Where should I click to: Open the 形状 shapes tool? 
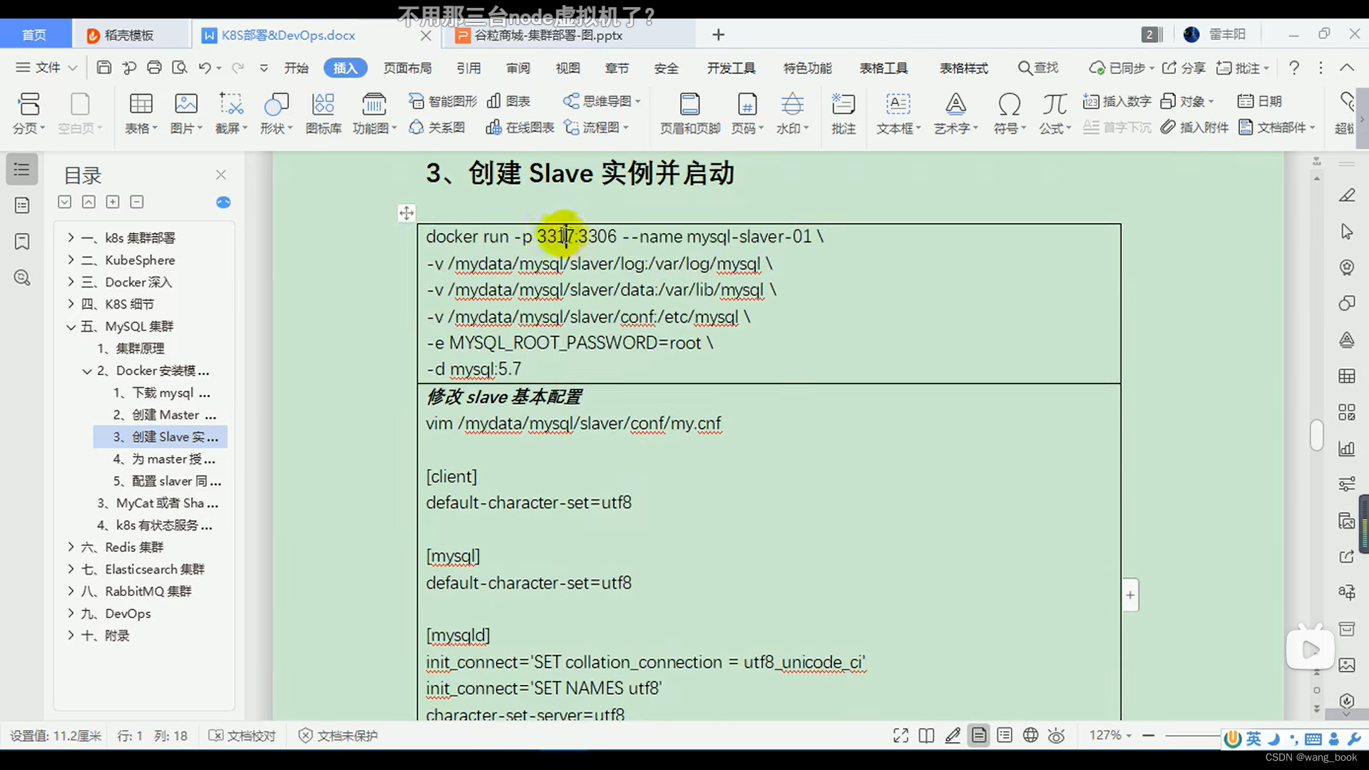[276, 113]
